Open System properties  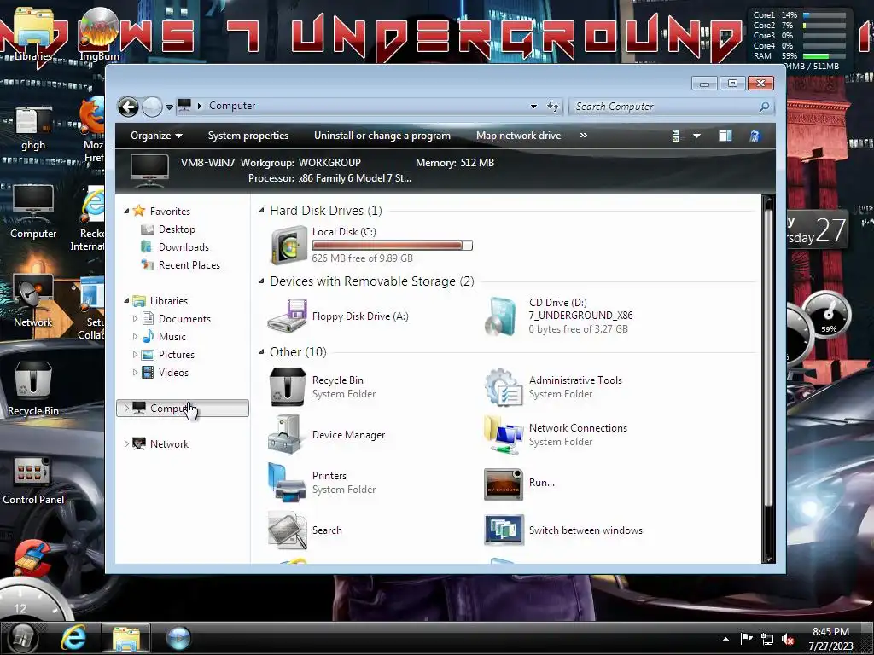click(248, 136)
